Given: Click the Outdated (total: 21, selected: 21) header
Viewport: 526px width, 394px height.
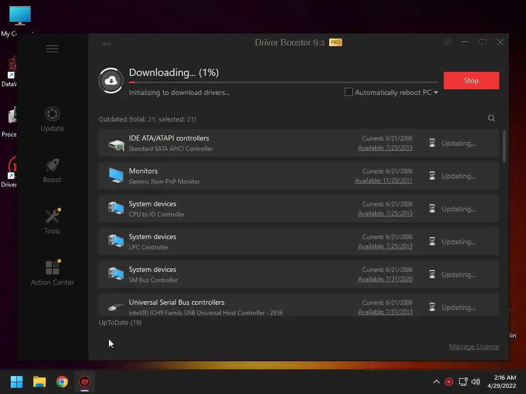Looking at the screenshot, I should point(147,119).
